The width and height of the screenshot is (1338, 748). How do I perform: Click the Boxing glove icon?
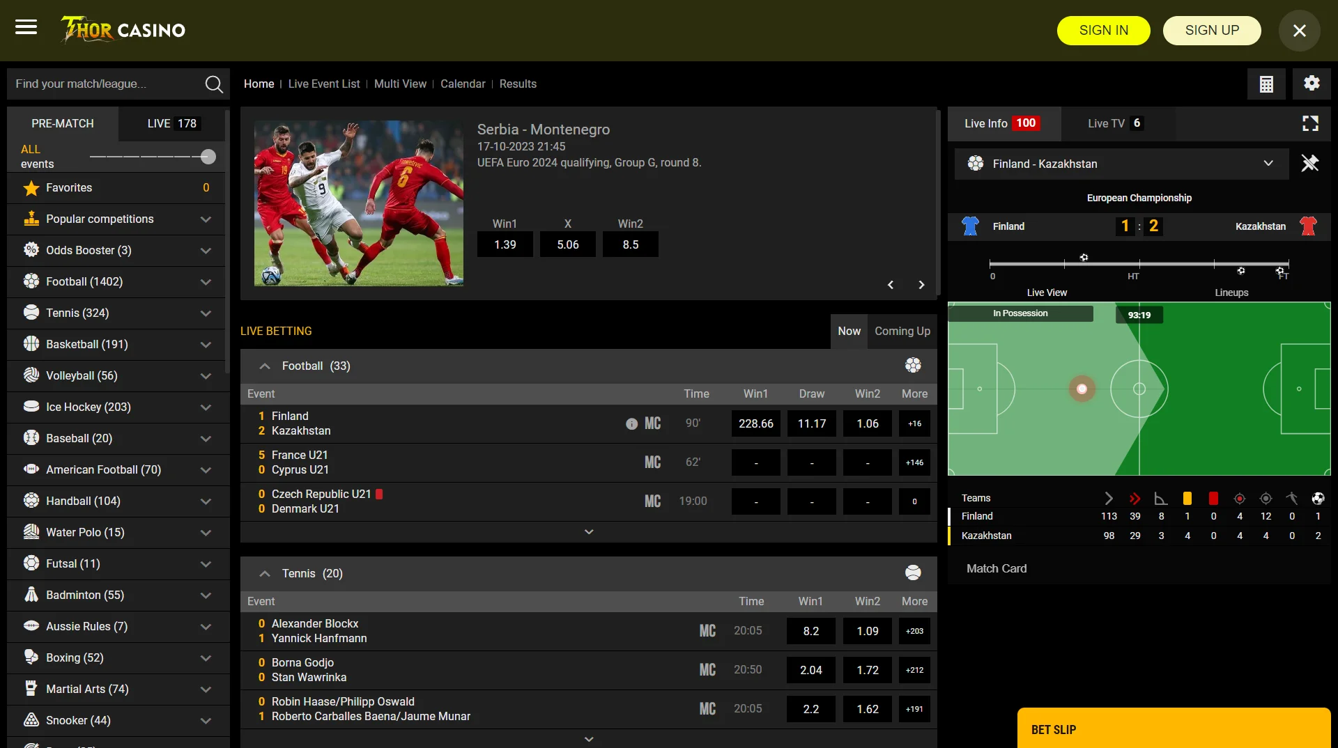[31, 657]
